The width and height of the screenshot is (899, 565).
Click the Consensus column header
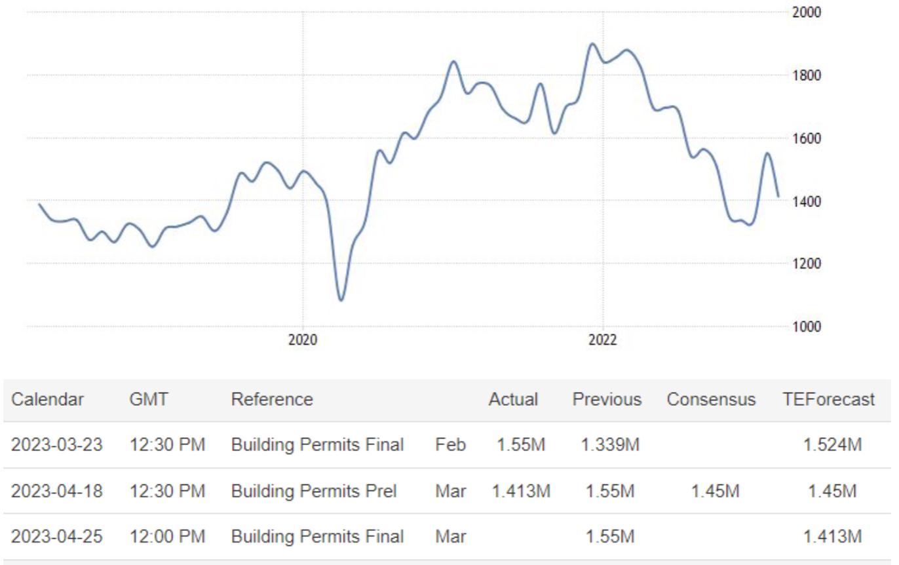pos(711,399)
